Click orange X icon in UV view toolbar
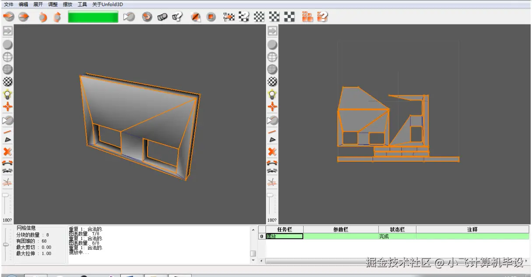This screenshot has width=532, height=277. click(x=273, y=152)
